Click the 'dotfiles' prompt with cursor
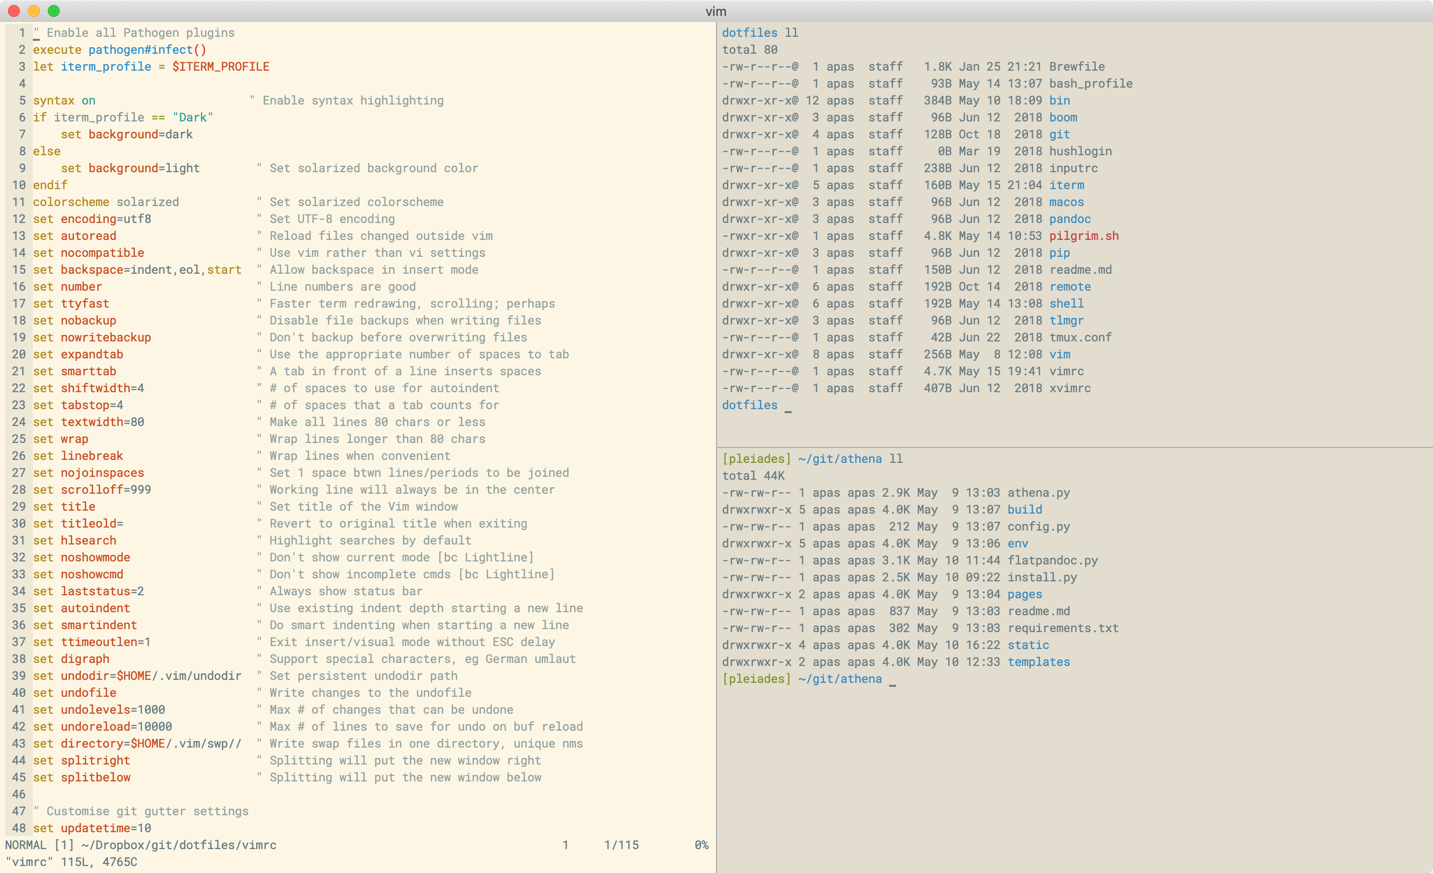 click(749, 405)
